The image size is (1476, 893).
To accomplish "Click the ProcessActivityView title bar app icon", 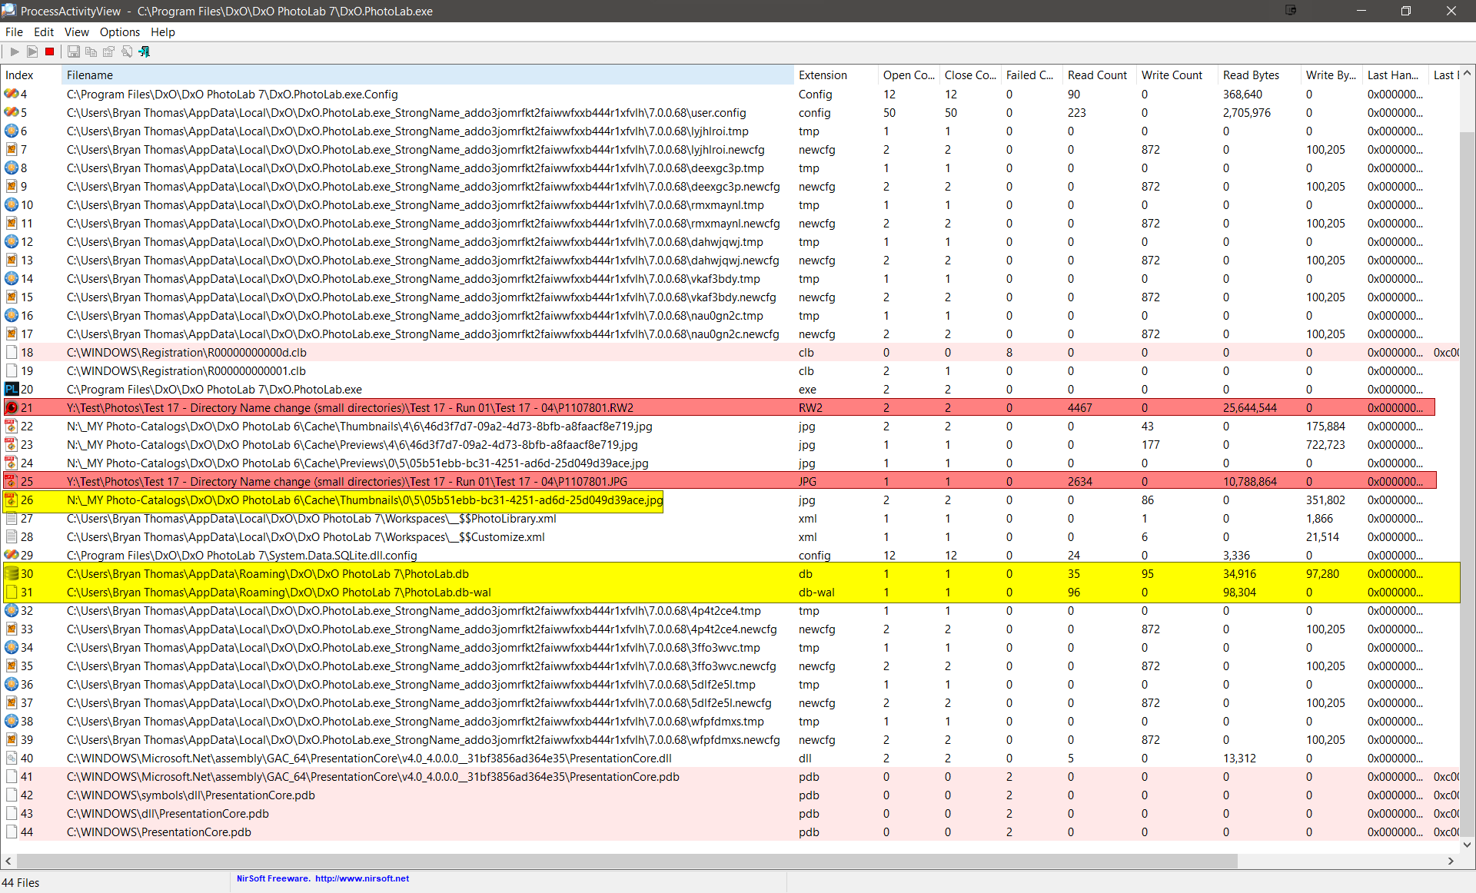I will 8,11.
